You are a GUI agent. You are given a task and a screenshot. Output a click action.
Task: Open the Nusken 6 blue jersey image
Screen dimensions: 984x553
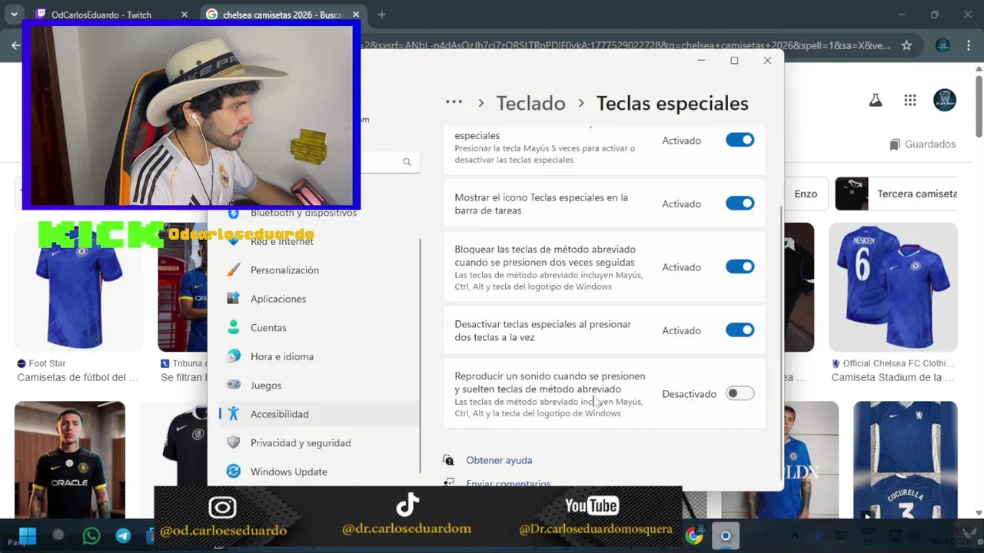point(893,287)
